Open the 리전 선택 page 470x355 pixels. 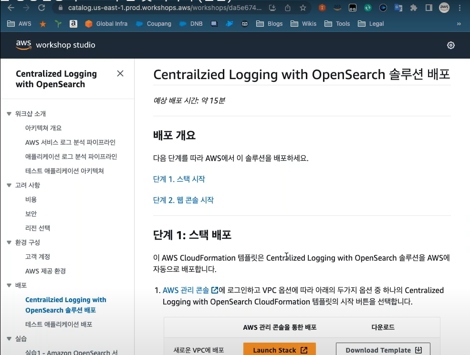tap(38, 228)
